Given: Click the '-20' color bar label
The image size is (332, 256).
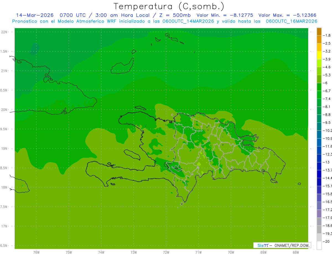Looking at the screenshot, I should tap(326, 241).
